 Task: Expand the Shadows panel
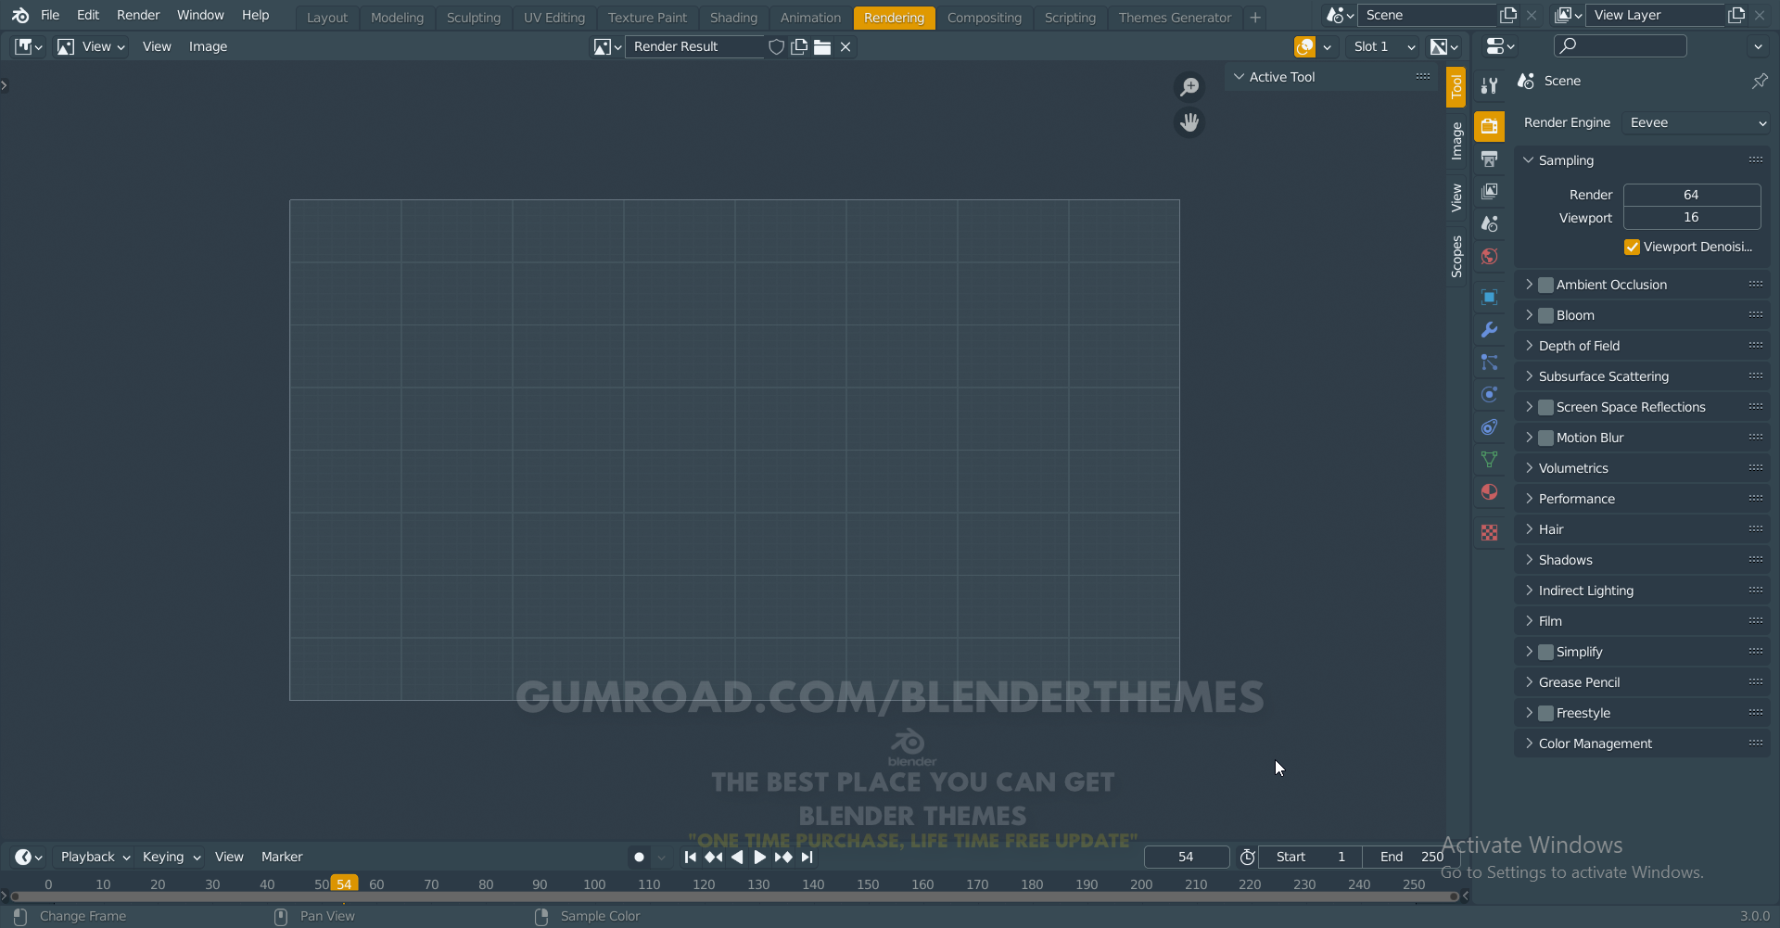[1529, 560]
